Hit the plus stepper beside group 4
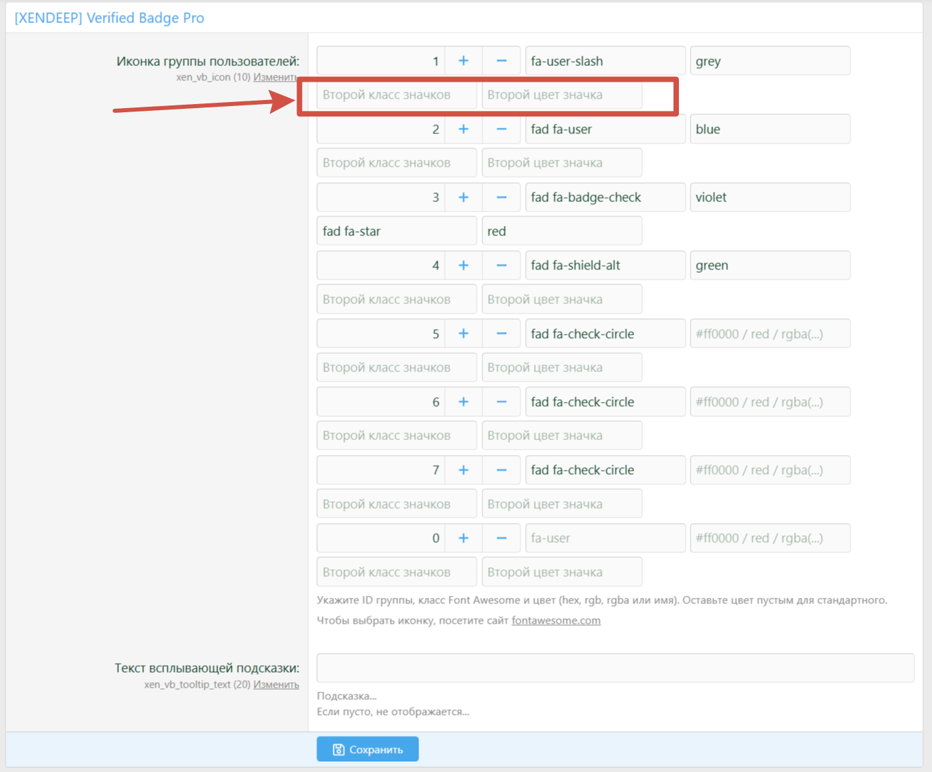This screenshot has width=932, height=772. pos(463,265)
